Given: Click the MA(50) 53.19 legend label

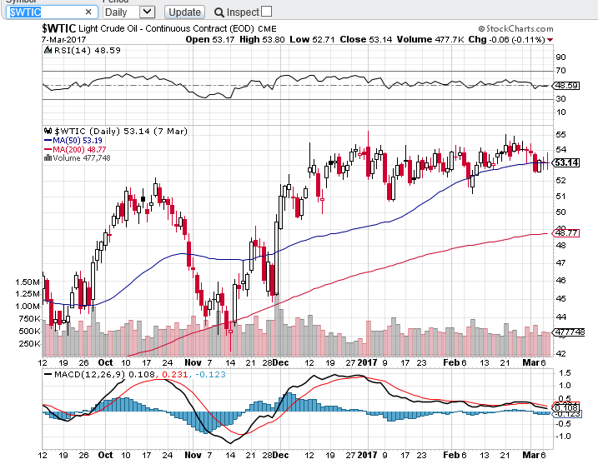Looking at the screenshot, I should pyautogui.click(x=78, y=140).
